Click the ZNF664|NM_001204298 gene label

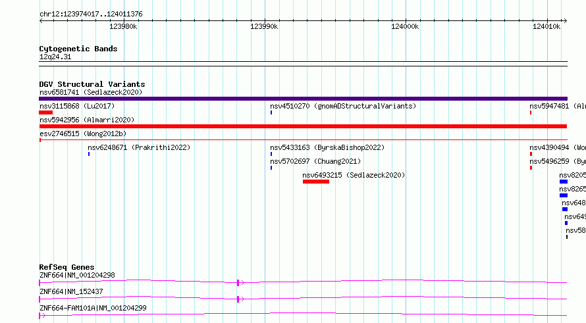click(77, 275)
